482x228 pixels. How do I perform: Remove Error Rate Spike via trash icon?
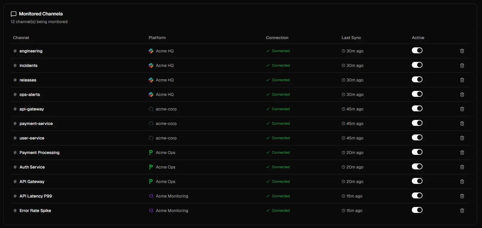[462, 211]
